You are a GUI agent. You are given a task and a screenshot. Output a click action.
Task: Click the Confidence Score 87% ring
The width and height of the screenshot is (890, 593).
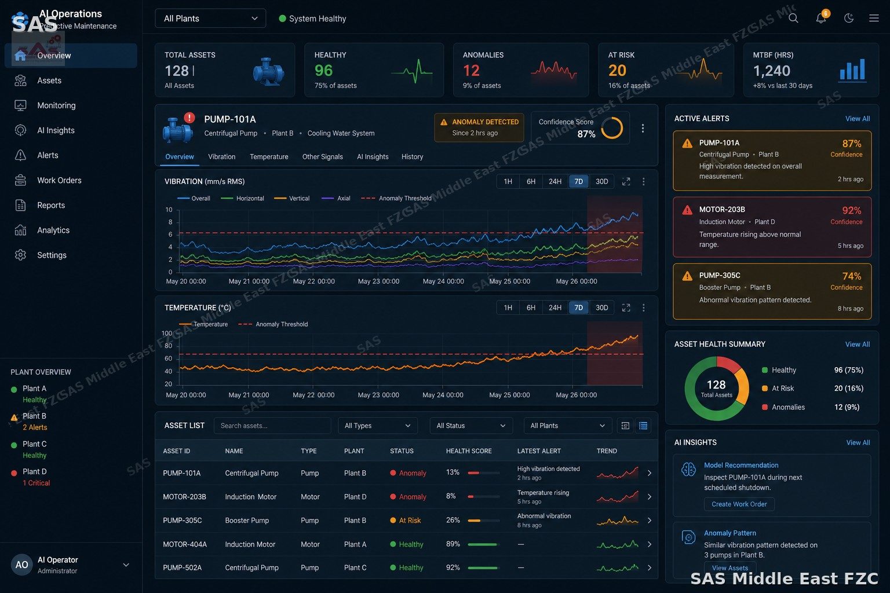coord(612,128)
